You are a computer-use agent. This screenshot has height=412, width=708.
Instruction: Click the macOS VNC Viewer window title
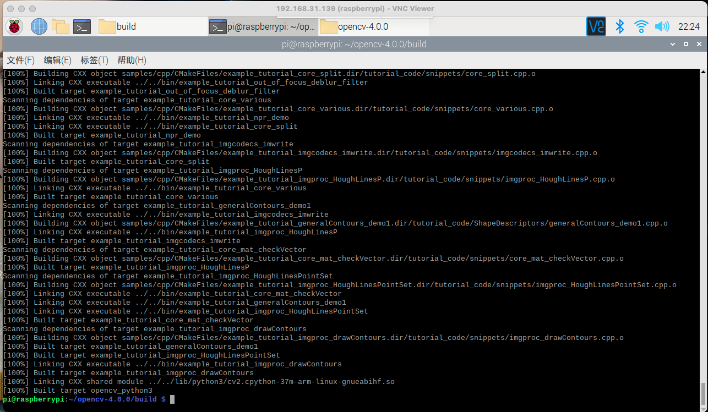coord(355,8)
